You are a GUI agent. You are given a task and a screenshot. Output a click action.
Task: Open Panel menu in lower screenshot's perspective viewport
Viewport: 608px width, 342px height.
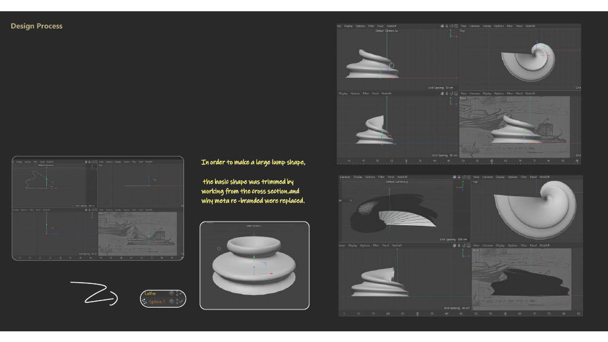[x=391, y=177]
